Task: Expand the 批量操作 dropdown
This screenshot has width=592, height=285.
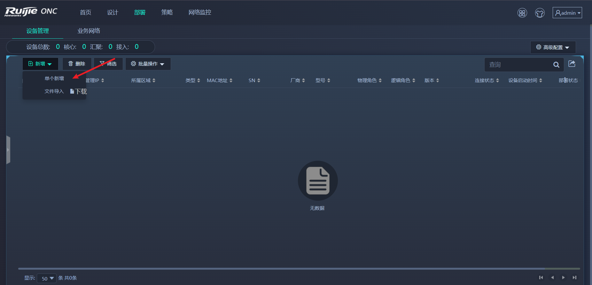Action: pyautogui.click(x=148, y=64)
